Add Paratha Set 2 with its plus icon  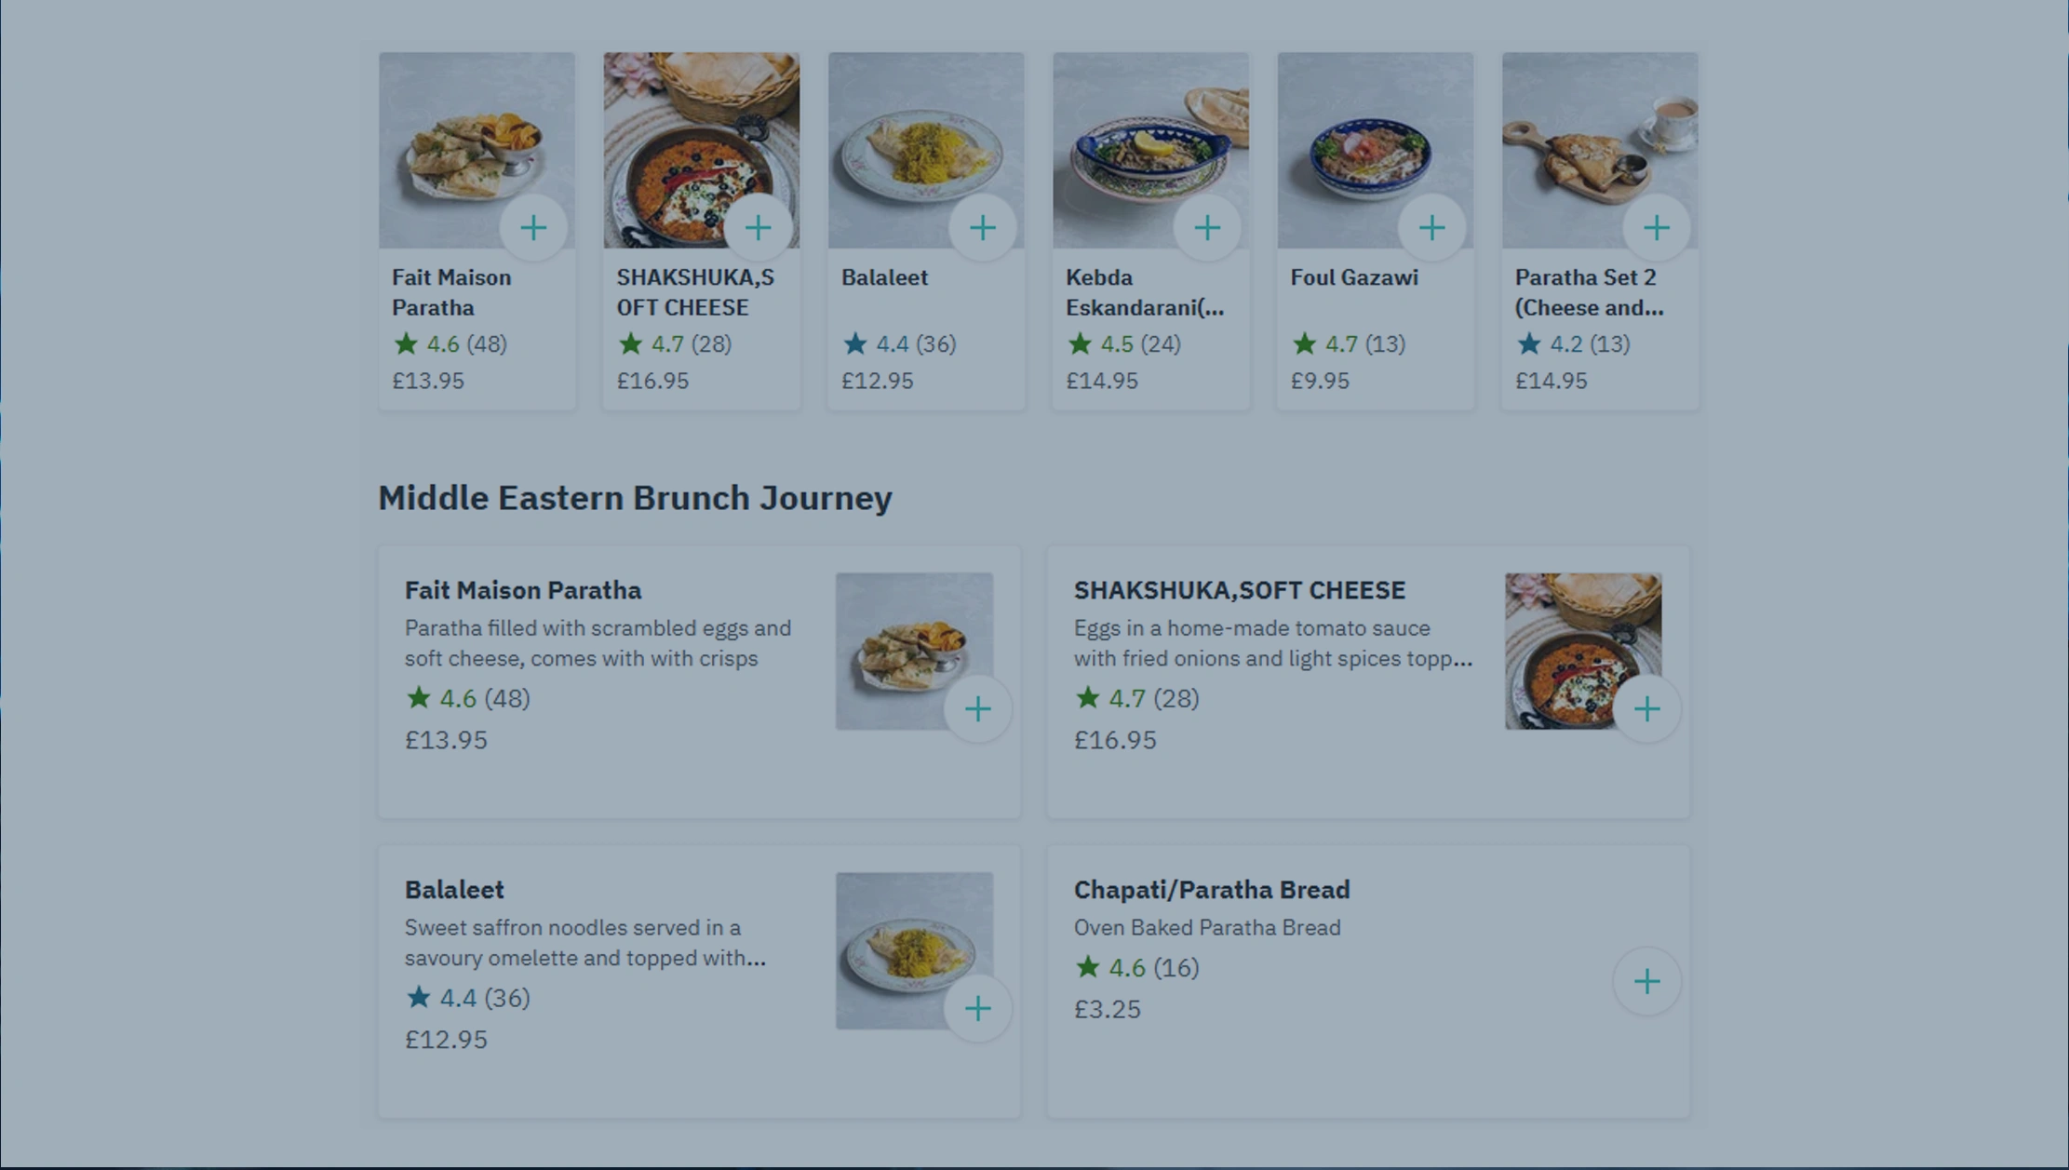[x=1658, y=226]
